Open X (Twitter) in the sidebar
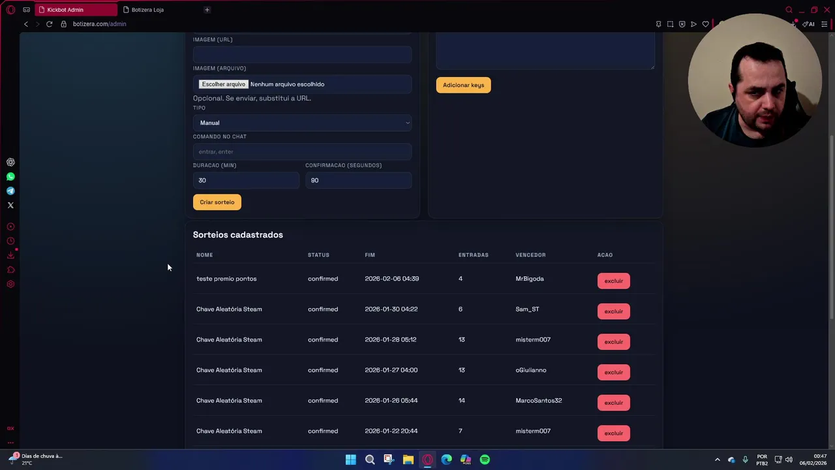 click(10, 205)
